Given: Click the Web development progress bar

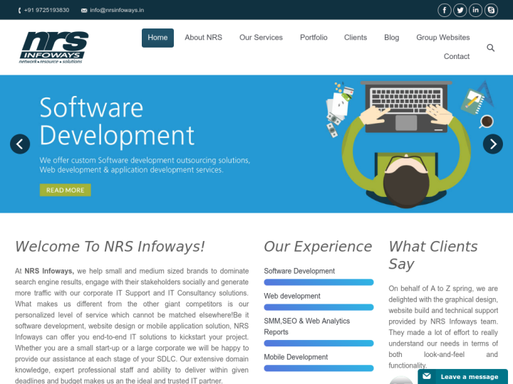Looking at the screenshot, I should pos(318,307).
